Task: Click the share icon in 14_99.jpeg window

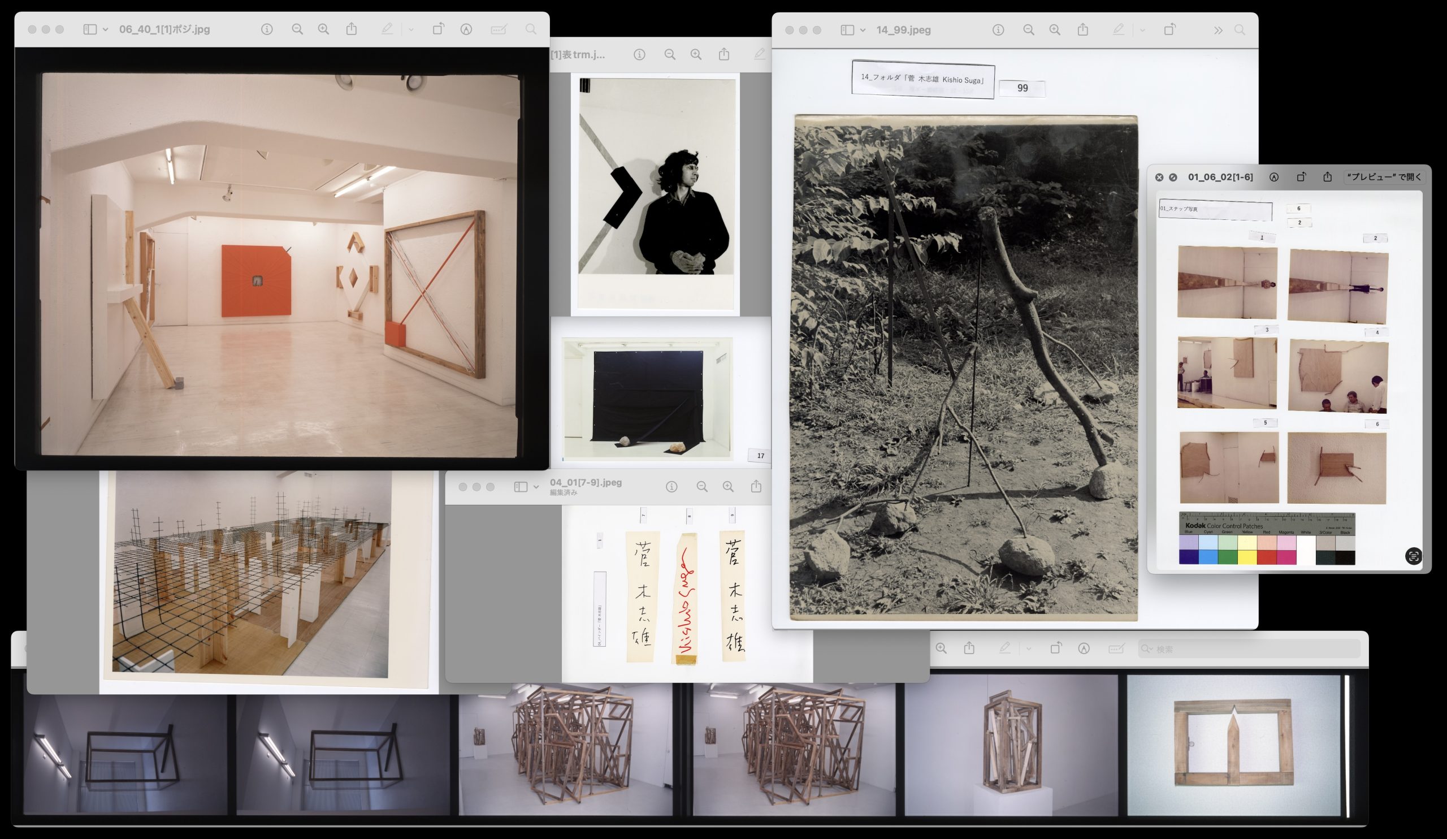Action: click(1083, 30)
